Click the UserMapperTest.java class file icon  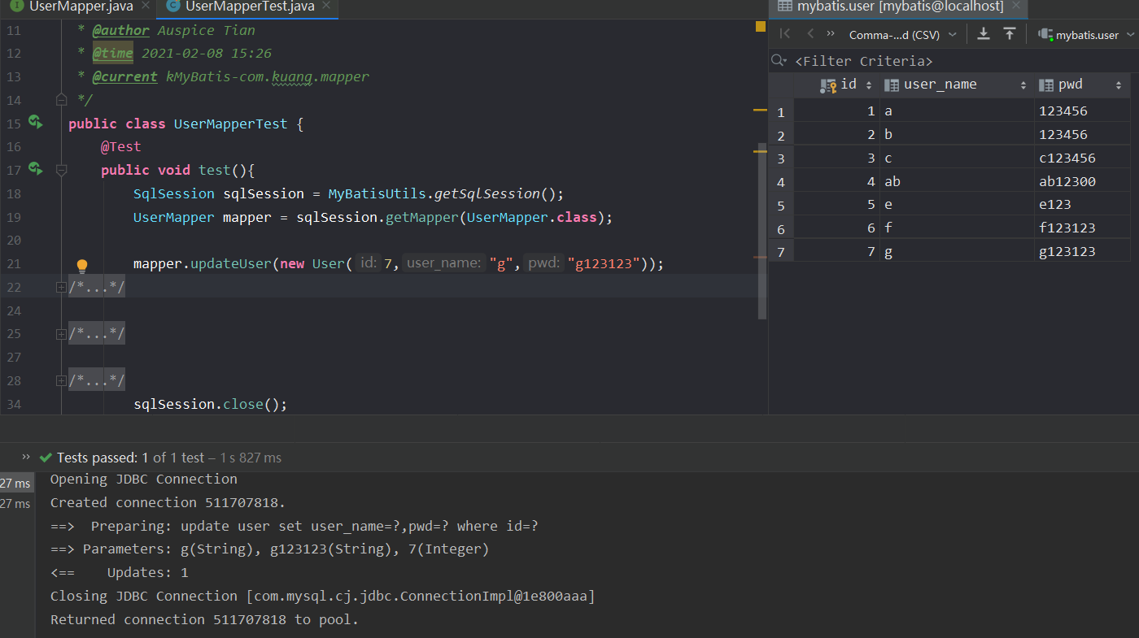(172, 7)
